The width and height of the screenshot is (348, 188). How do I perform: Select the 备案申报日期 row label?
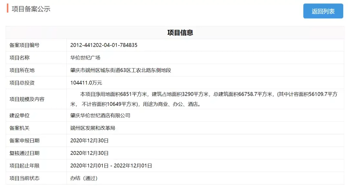(24, 141)
